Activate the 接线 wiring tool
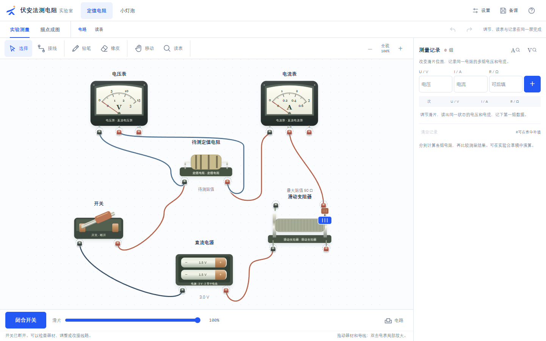 pyautogui.click(x=47, y=48)
